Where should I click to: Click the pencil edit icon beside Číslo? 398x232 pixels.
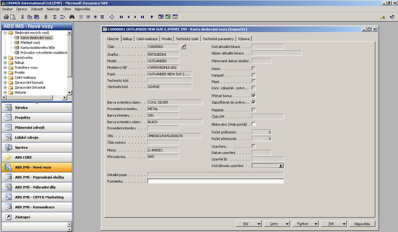pyautogui.click(x=183, y=46)
